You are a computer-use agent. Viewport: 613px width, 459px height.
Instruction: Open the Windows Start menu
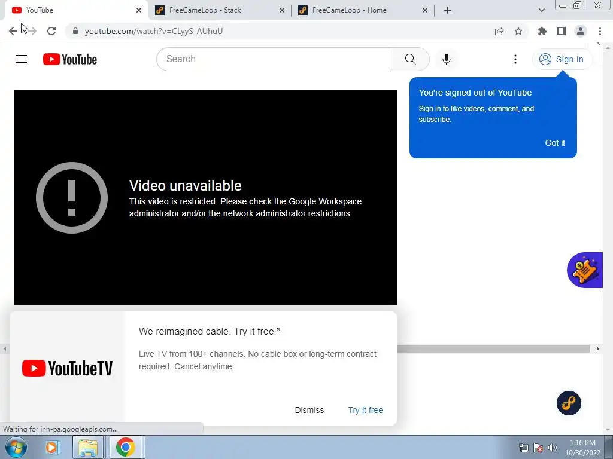pyautogui.click(x=16, y=447)
